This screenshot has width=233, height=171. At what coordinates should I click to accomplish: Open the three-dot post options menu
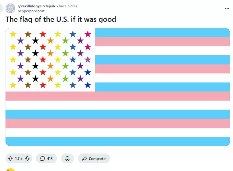(227, 8)
